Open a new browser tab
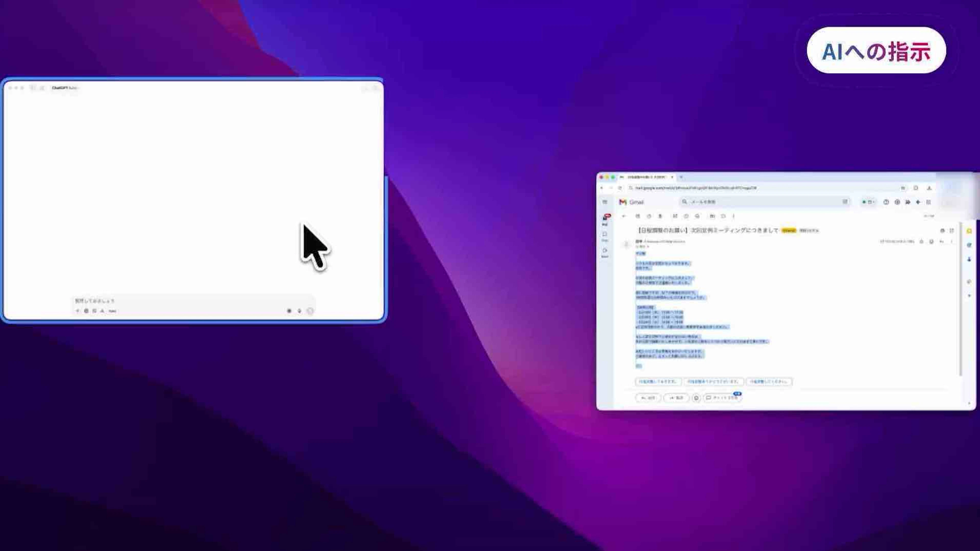The width and height of the screenshot is (980, 551). pyautogui.click(x=681, y=177)
